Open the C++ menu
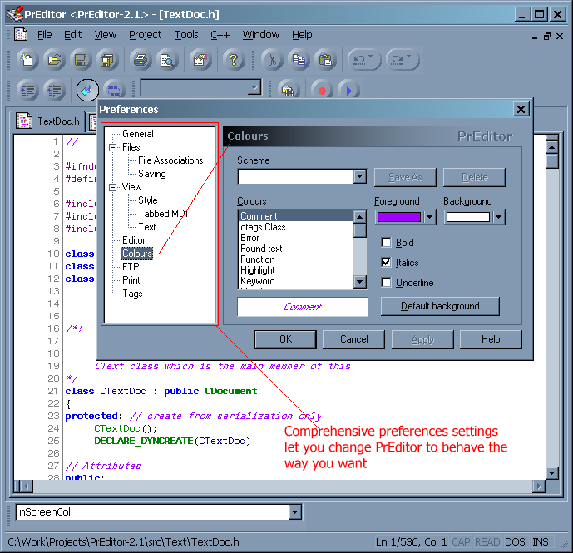The width and height of the screenshot is (573, 553). 220,35
